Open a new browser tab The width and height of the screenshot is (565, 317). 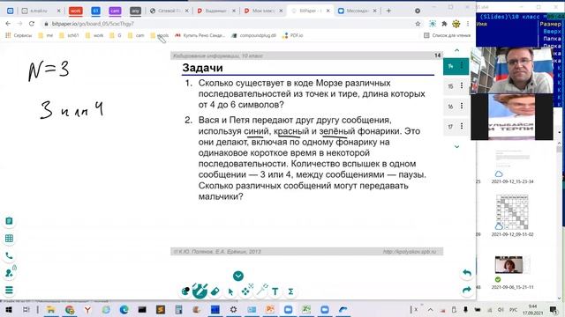click(388, 11)
